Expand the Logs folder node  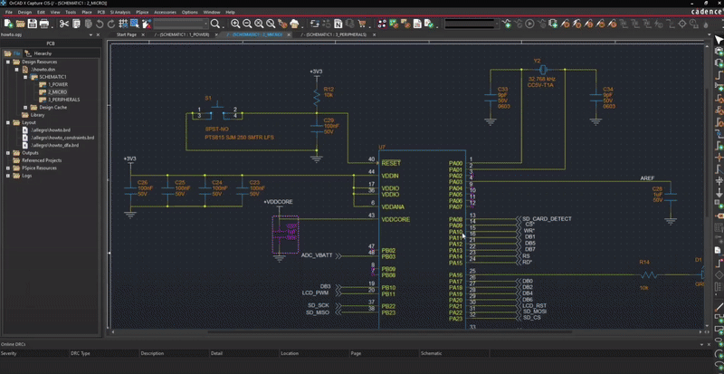tap(8, 176)
